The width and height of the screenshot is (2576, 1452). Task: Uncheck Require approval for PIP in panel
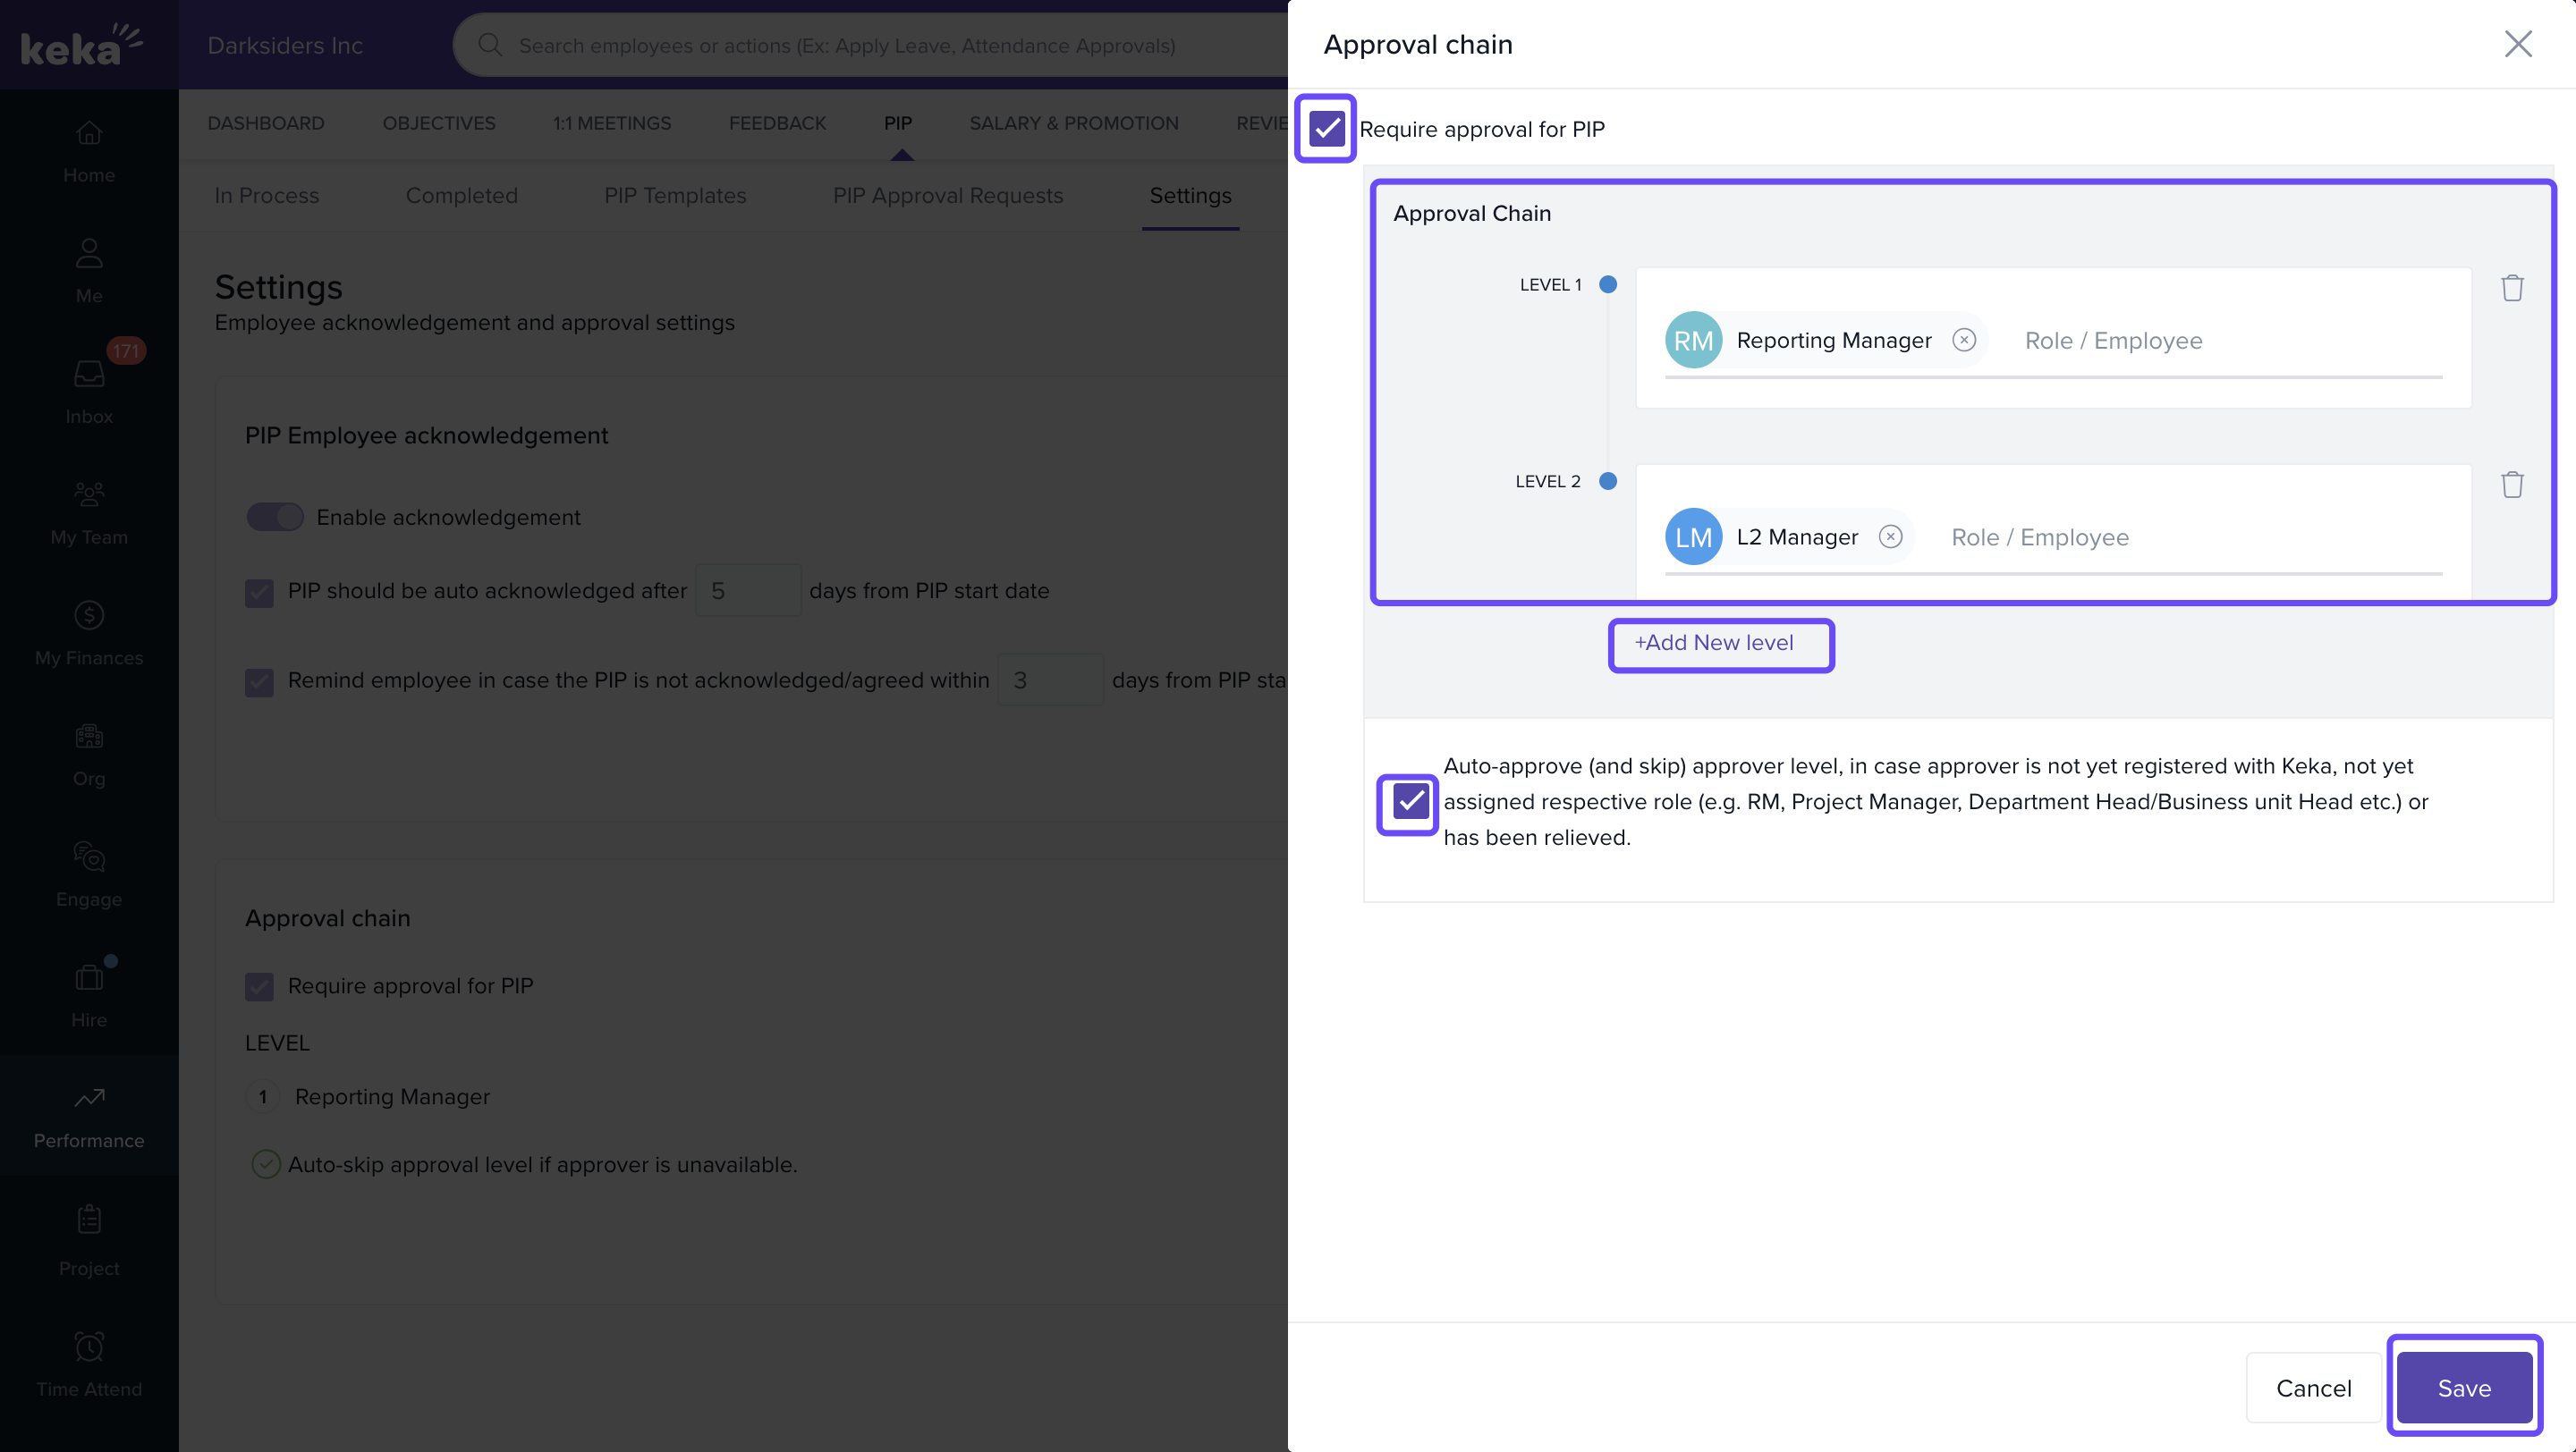coord(1326,129)
